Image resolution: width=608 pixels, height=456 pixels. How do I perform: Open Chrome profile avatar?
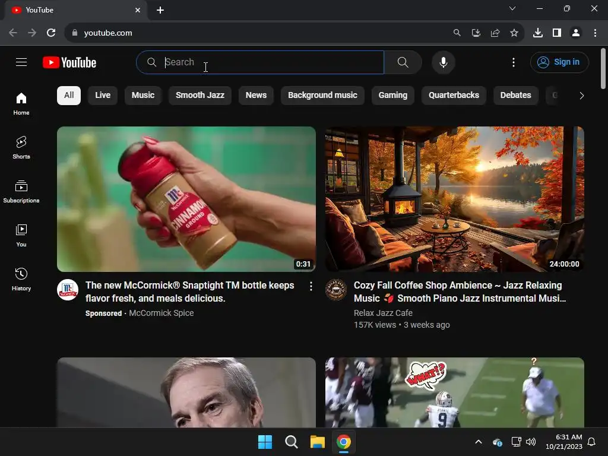coord(576,33)
